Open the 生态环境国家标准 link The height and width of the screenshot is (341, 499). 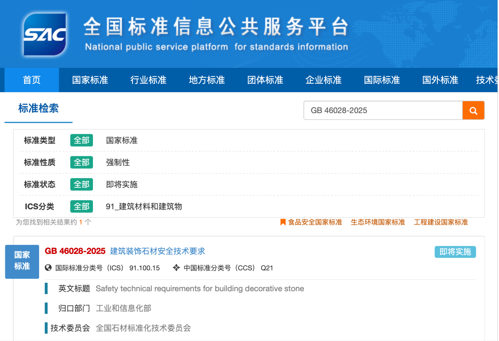(x=378, y=222)
